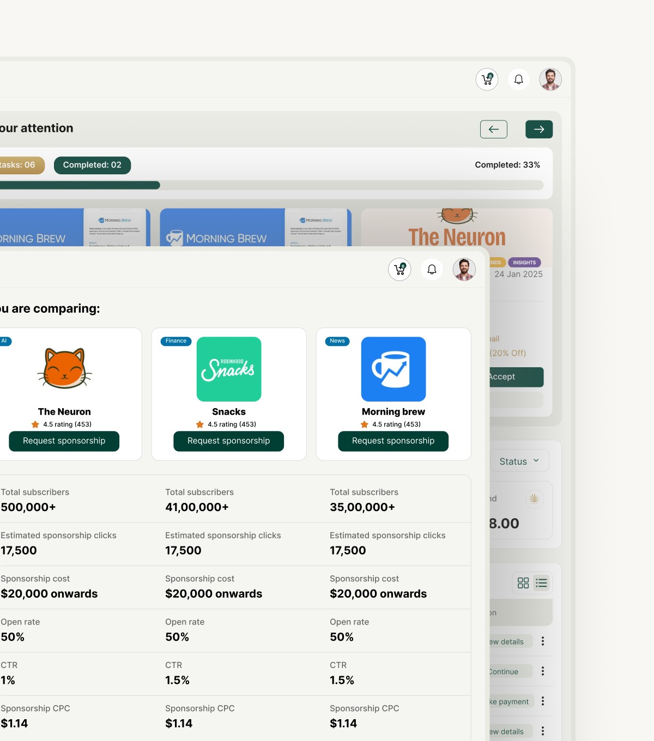Open cart icon in comparison window

point(399,269)
